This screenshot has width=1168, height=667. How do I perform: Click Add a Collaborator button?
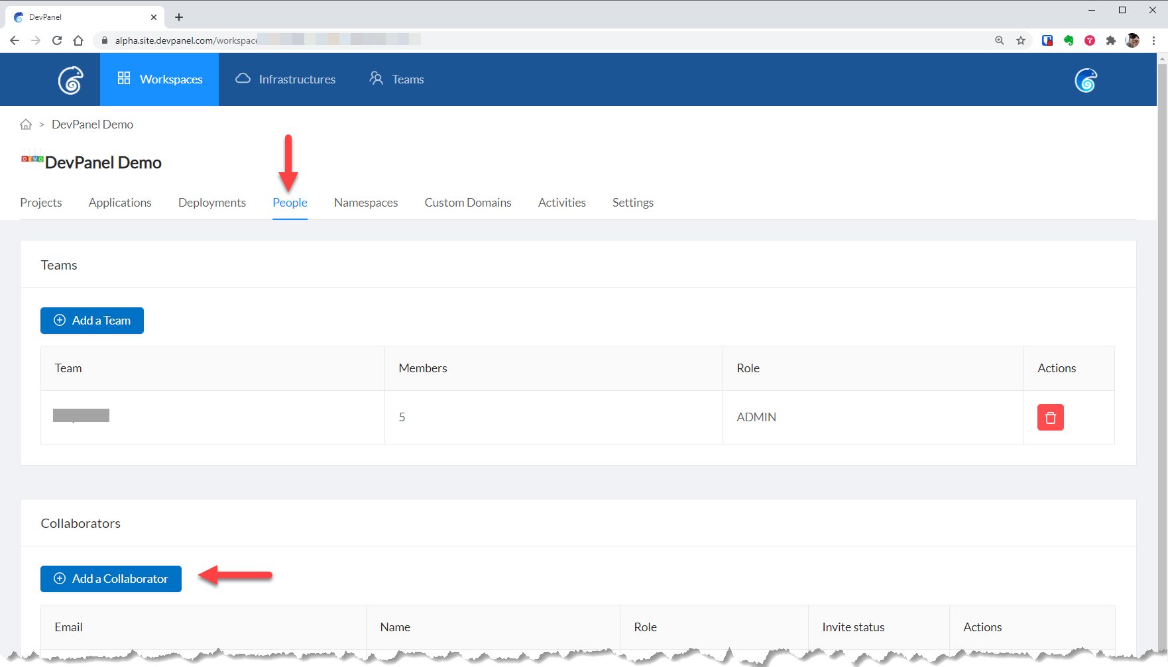pyautogui.click(x=111, y=579)
